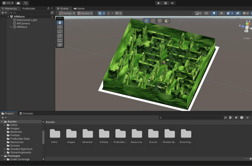252x166 pixels.
Task: Click the Project search field
Action: 191,117
